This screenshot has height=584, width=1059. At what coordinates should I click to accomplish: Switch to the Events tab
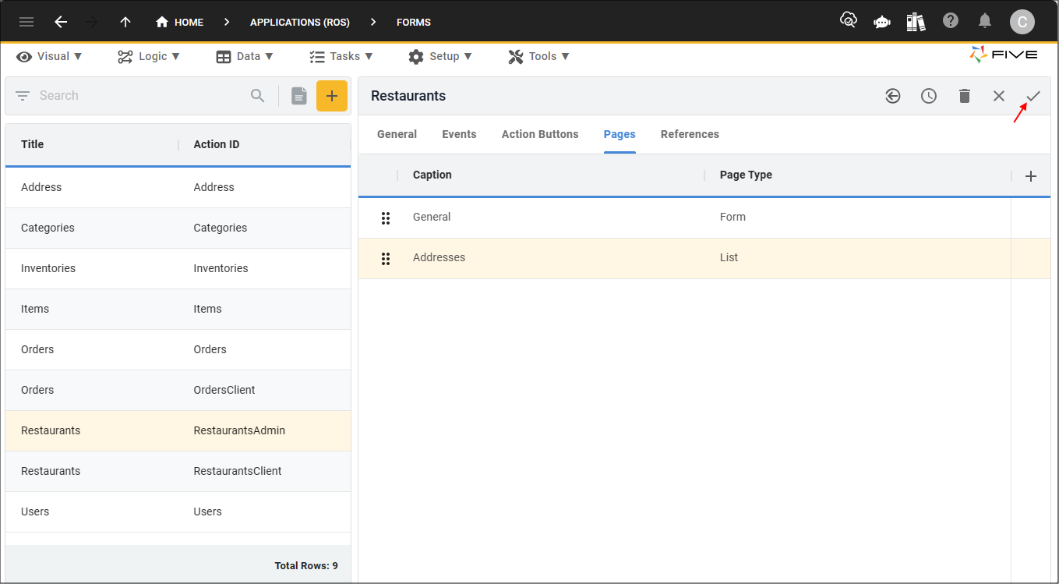click(x=459, y=134)
